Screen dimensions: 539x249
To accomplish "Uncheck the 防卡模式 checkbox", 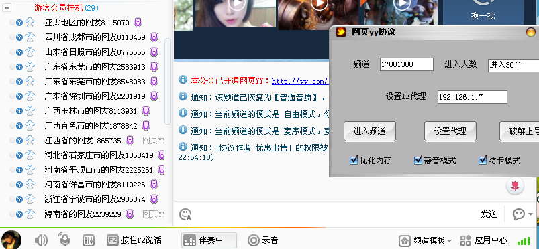I will (x=483, y=160).
